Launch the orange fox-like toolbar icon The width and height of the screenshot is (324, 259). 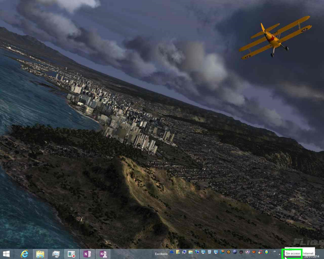pyautogui.click(x=254, y=252)
